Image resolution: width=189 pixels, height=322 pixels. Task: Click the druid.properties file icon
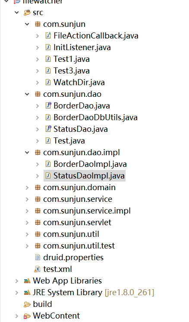[x=38, y=257]
